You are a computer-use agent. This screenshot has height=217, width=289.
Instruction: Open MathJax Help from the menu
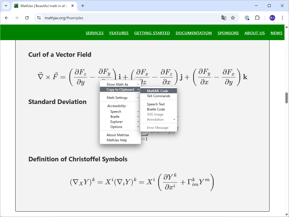[117, 140]
